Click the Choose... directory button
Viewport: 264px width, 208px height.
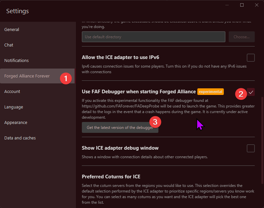(242, 37)
